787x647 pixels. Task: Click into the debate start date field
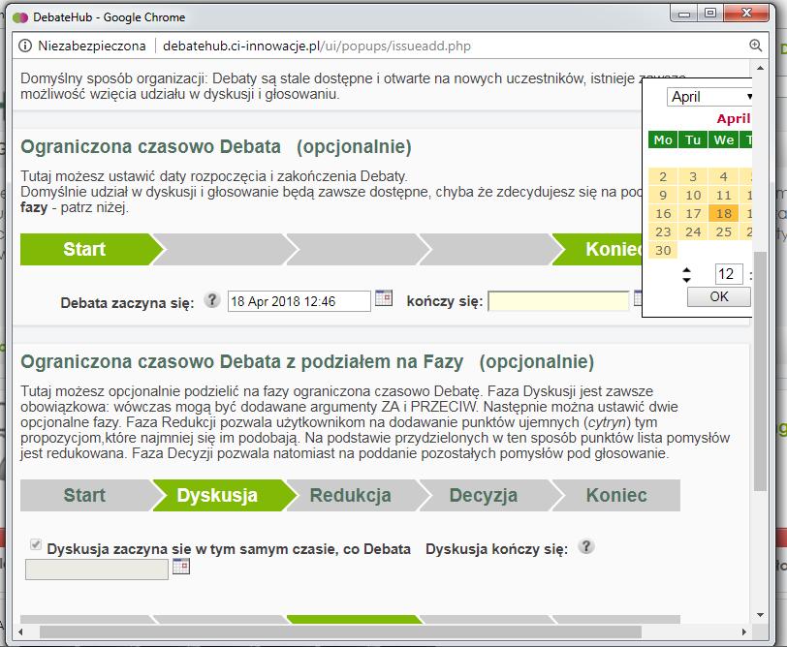[x=299, y=301]
